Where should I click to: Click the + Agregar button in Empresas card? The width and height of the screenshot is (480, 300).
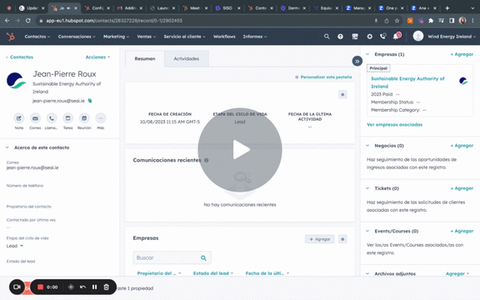tap(320, 239)
